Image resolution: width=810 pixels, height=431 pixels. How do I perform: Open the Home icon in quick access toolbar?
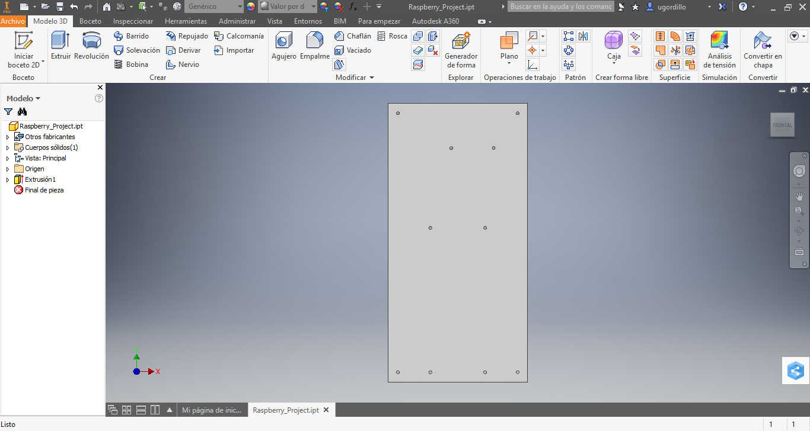point(107,7)
